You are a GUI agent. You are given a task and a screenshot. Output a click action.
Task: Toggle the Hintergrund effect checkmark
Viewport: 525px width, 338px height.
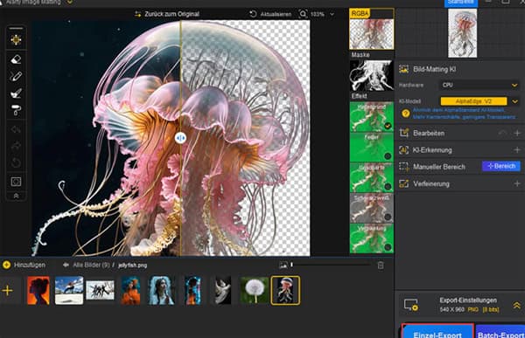coord(388,126)
